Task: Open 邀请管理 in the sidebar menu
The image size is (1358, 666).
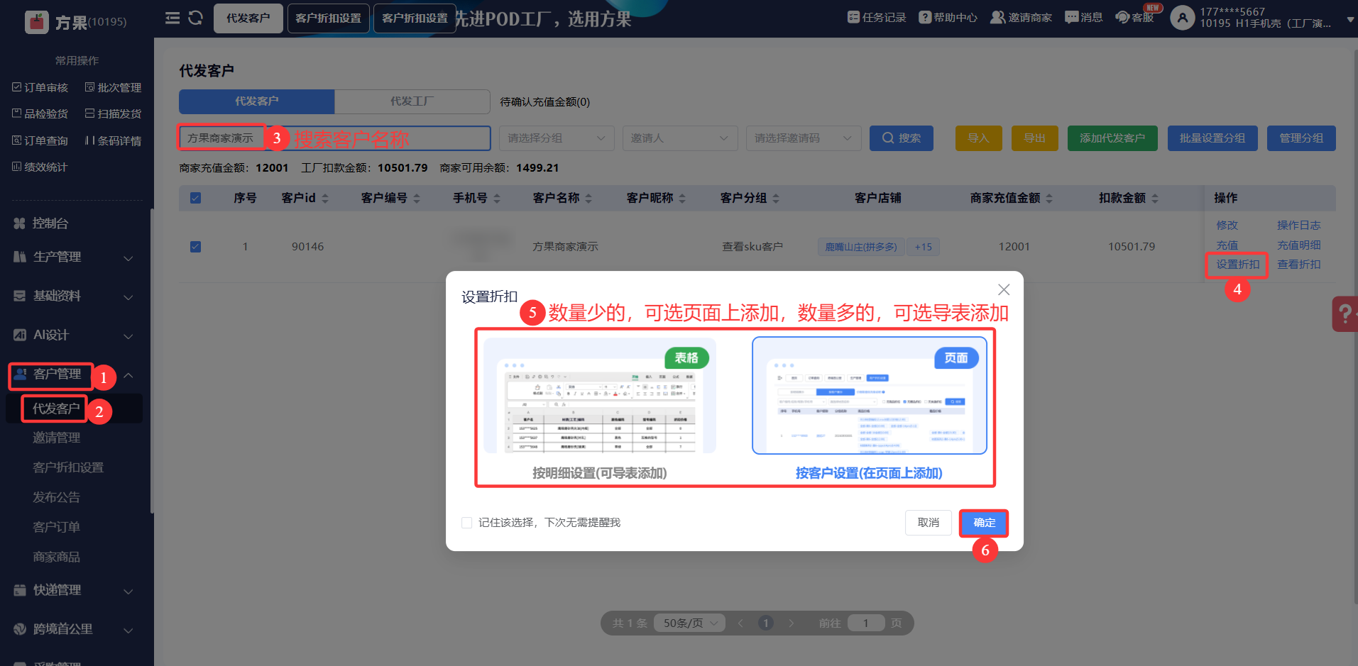Action: coord(57,438)
